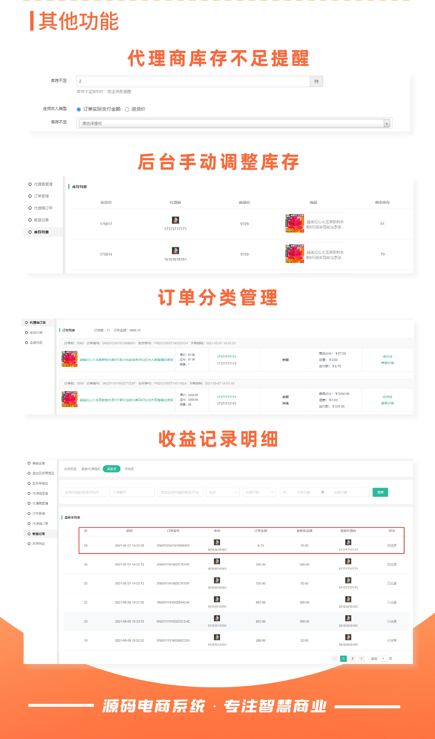Click member avatar in ID 22 row
This screenshot has height=739, width=435.
pyautogui.click(x=217, y=599)
